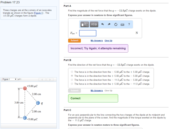
Task: View My Answers for Part A
Action: pos(96,41)
